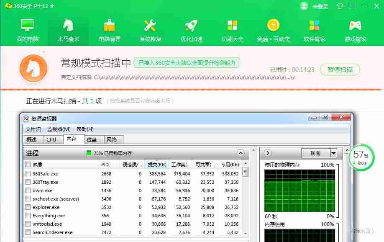Check the vmtoolsd.exe checkbox
This screenshot has height=242, width=384.
tap(28, 224)
